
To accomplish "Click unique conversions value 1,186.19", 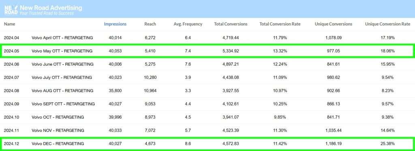I will click(334, 144).
